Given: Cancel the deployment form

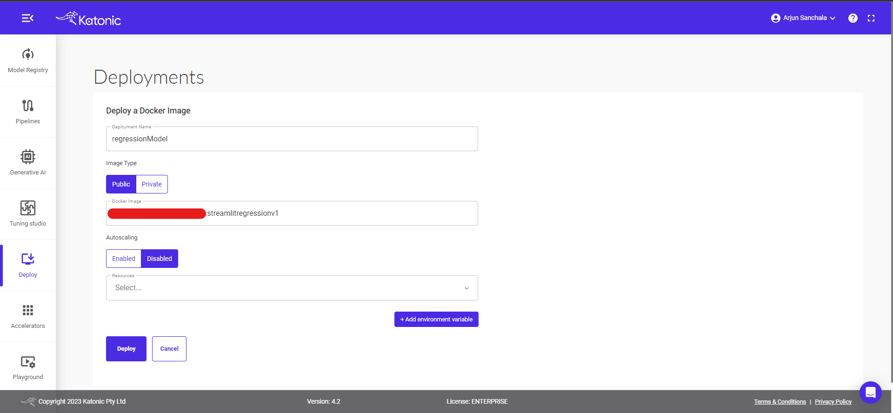Looking at the screenshot, I should tap(169, 349).
